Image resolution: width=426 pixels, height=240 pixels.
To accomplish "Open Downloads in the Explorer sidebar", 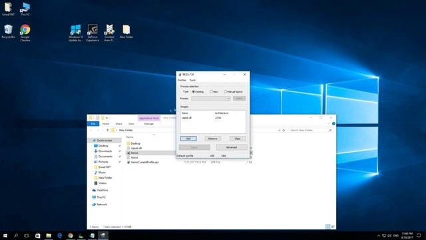I will click(105, 151).
